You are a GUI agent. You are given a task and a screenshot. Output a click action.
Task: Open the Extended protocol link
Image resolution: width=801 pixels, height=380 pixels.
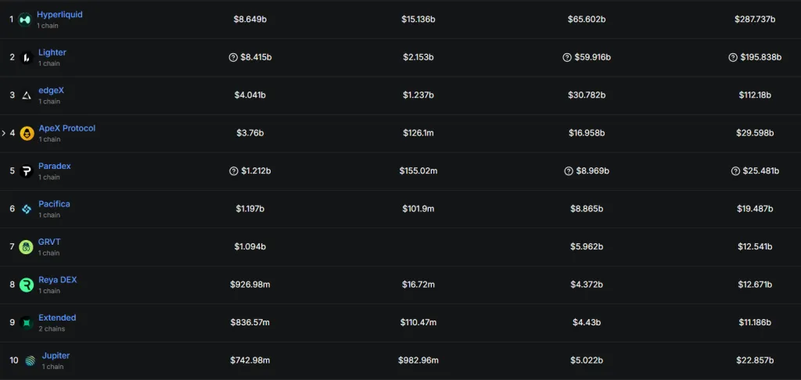pyautogui.click(x=57, y=317)
